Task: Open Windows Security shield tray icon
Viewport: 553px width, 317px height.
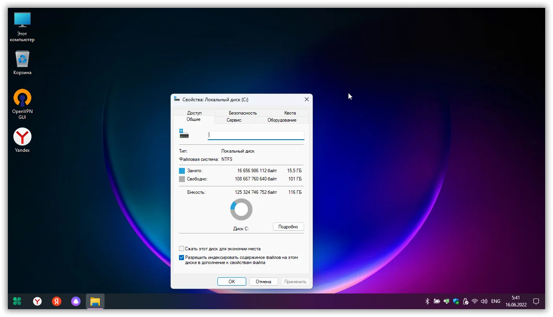Action: coord(456,301)
